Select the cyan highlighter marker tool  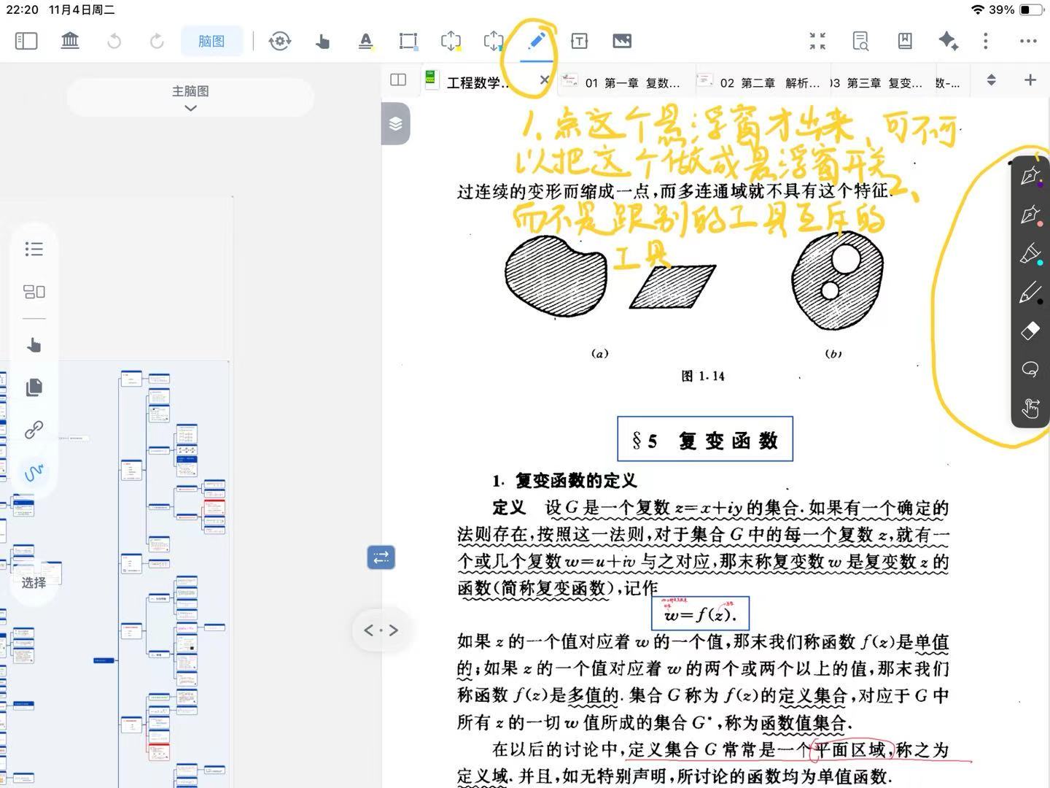click(x=1030, y=254)
